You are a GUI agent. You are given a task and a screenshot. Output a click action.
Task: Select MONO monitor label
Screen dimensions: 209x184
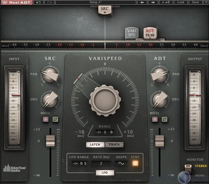point(200,176)
